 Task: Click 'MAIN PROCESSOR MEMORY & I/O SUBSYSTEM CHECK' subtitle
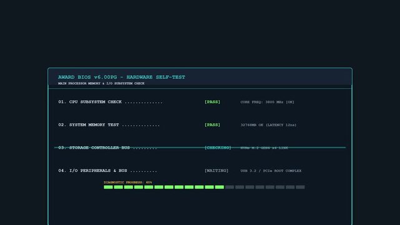(101, 84)
